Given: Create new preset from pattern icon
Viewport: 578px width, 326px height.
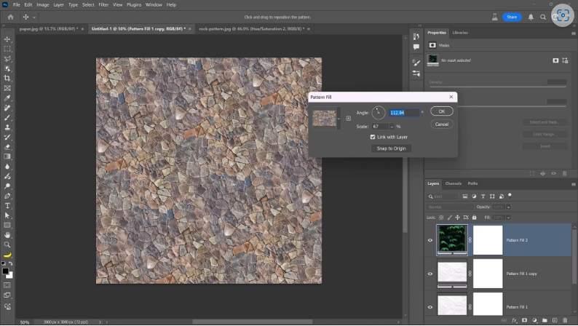Looking at the screenshot, I should (x=349, y=118).
